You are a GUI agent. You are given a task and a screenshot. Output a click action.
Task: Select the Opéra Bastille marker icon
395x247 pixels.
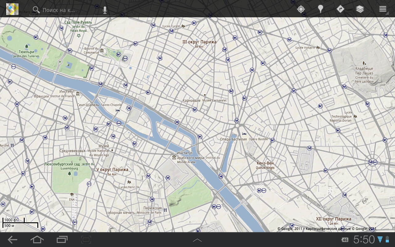[244, 134]
